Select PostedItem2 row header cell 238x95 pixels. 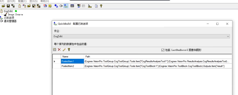(57, 66)
